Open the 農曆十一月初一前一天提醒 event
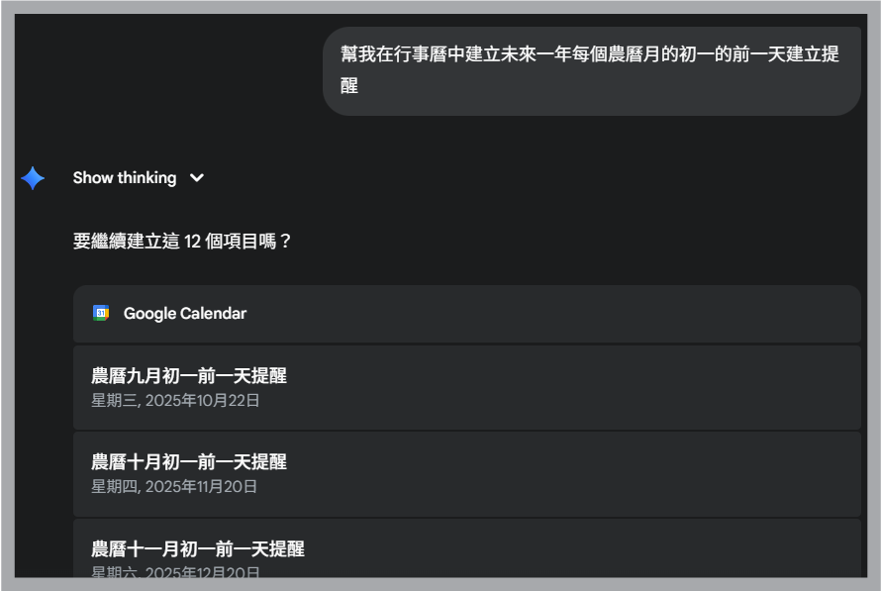This screenshot has width=881, height=592. [198, 548]
